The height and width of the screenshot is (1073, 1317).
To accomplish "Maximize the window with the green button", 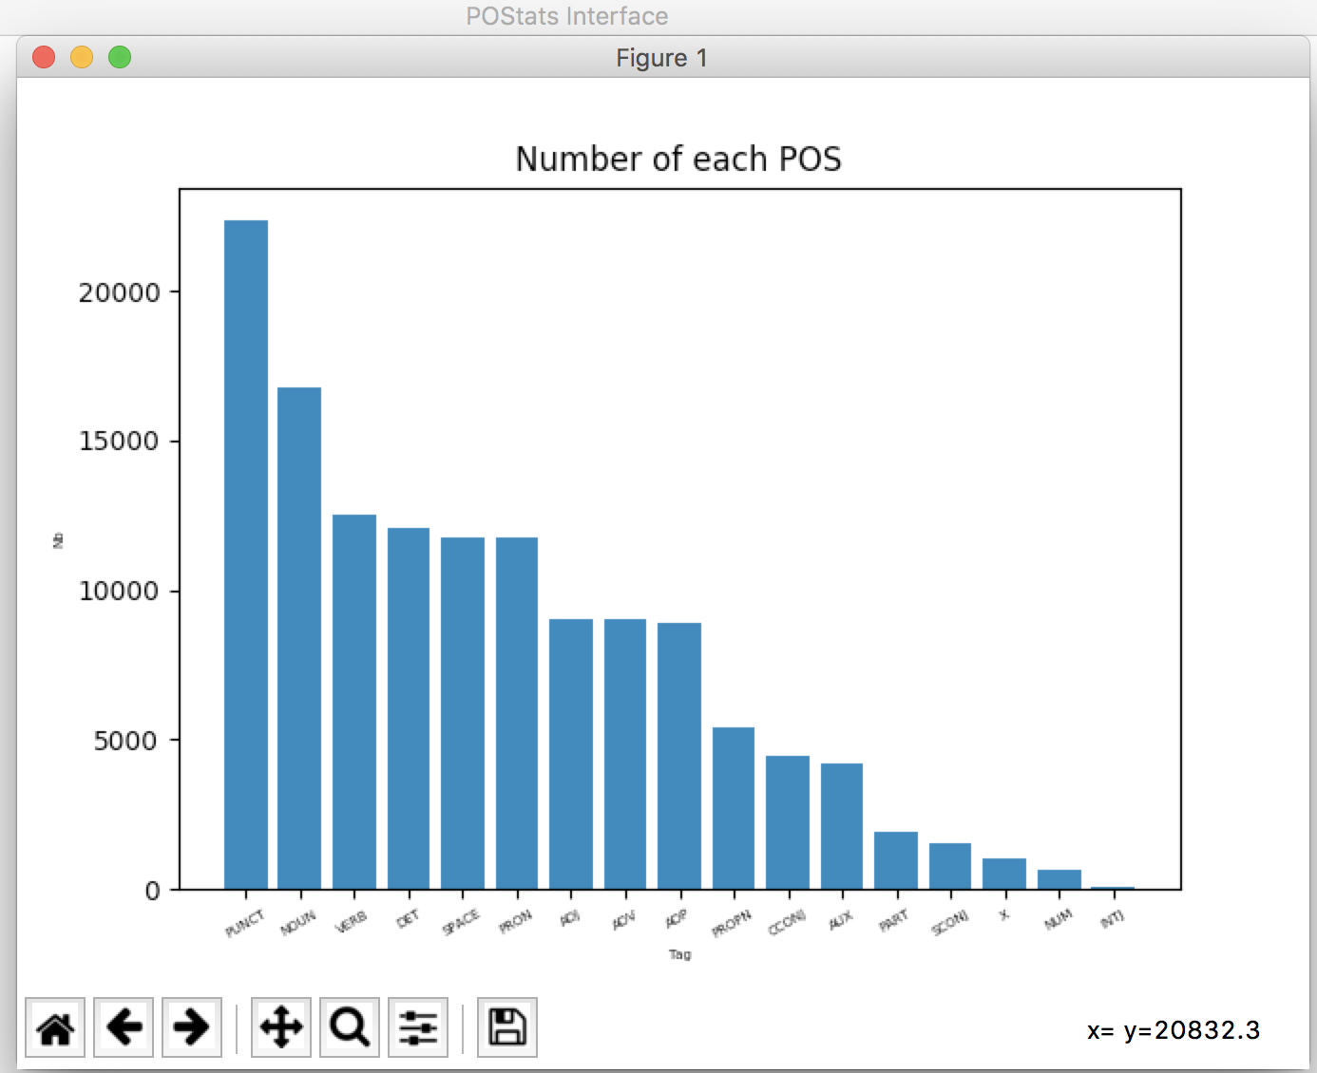I will pos(120,58).
